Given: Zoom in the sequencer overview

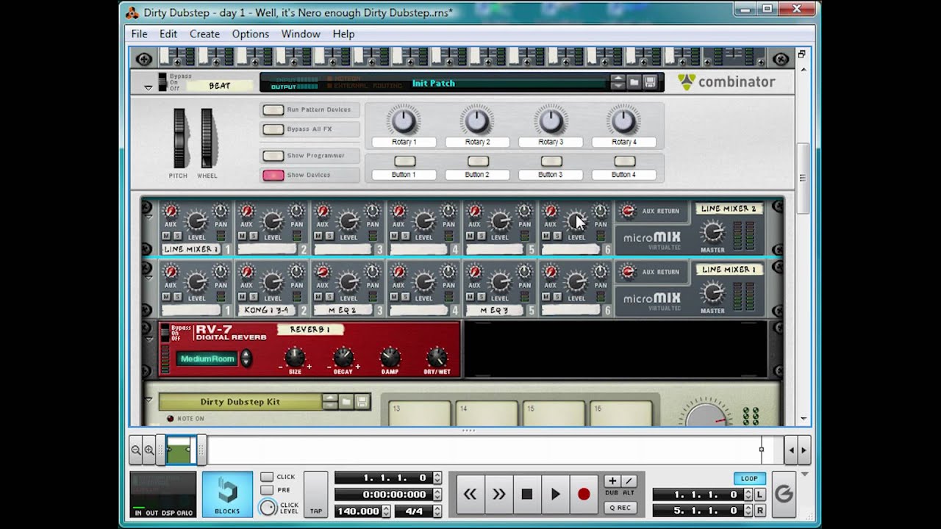Looking at the screenshot, I should [x=149, y=450].
